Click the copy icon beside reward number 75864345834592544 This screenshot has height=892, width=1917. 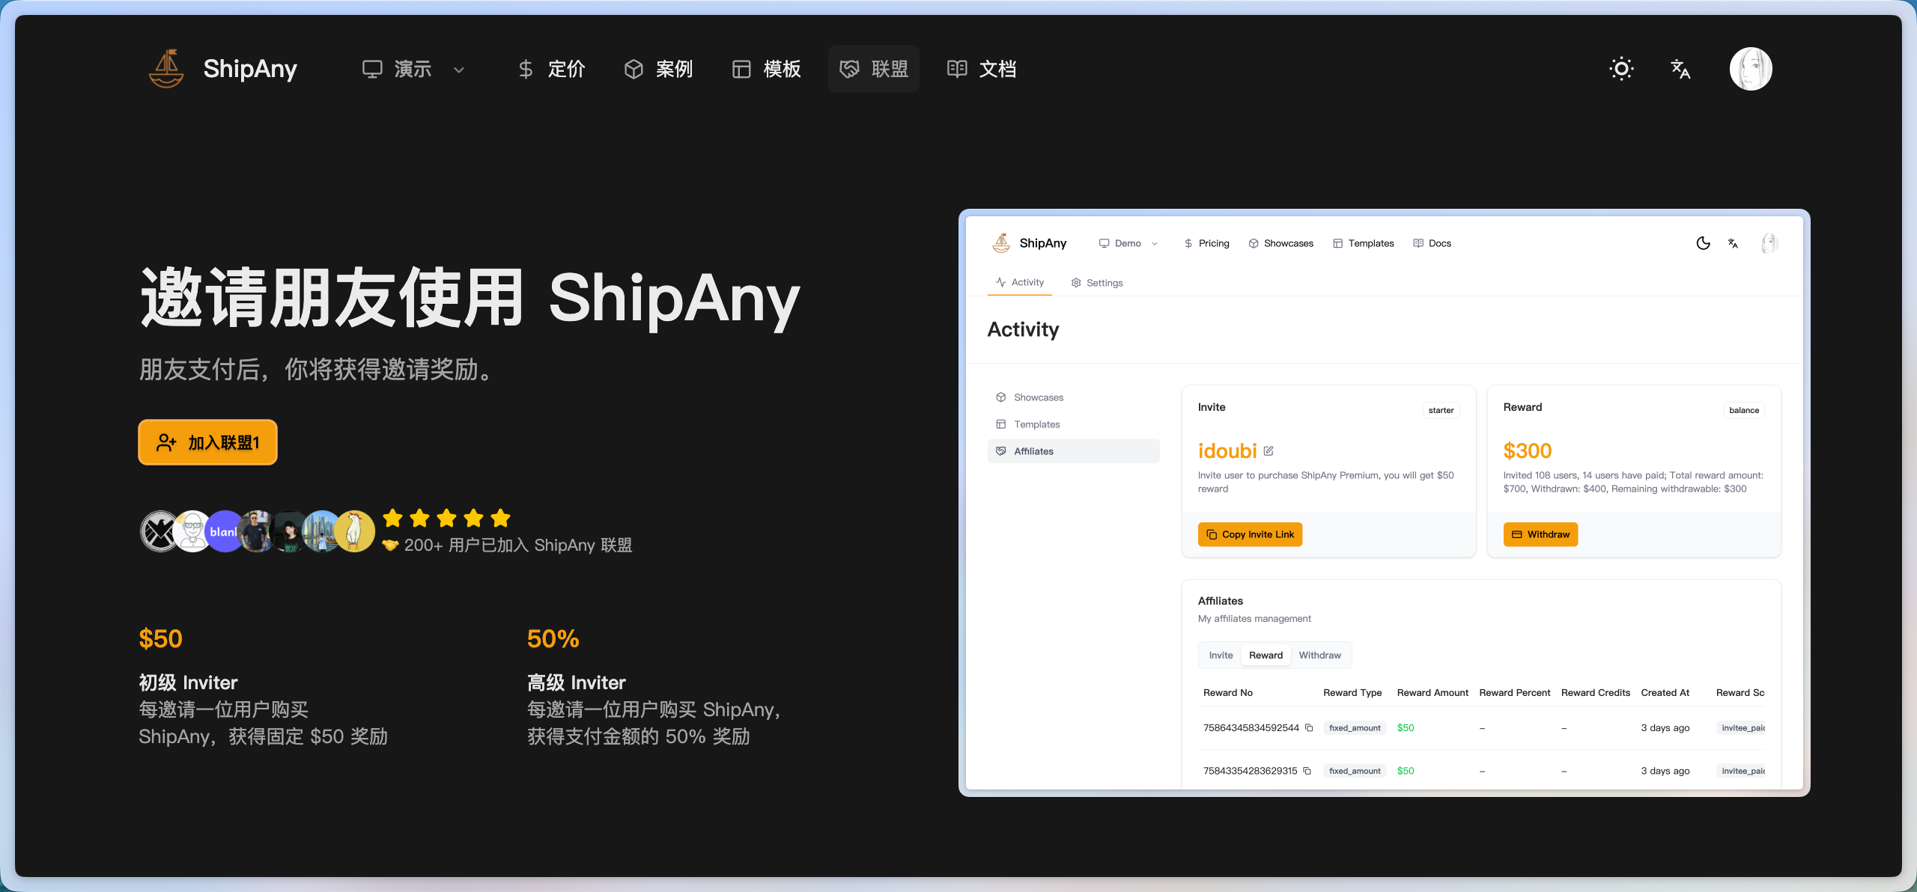point(1309,727)
